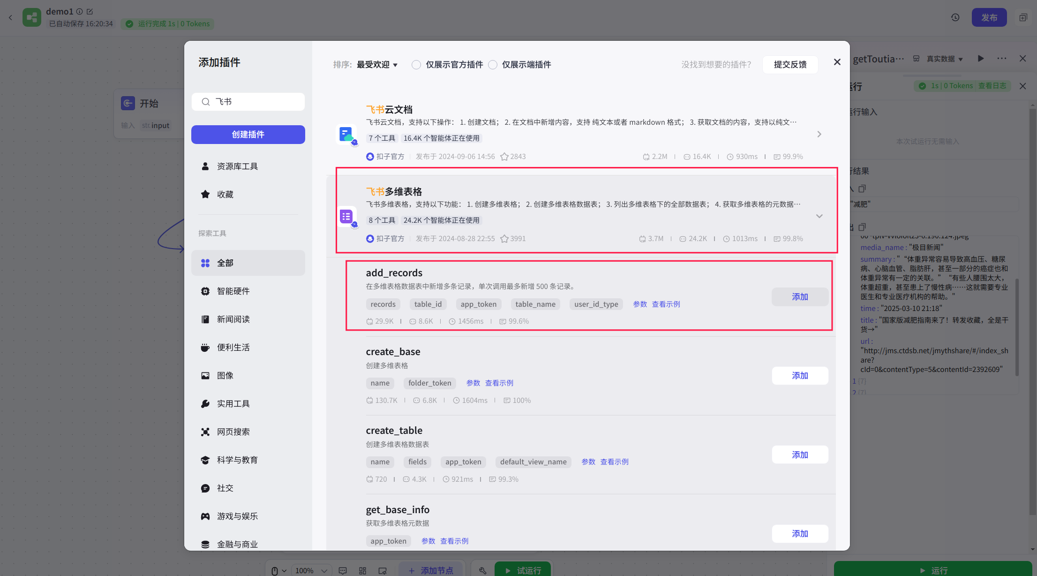Viewport: 1037px width, 576px height.
Task: Collapse the 飞书多维表格 tool list
Action: click(x=819, y=216)
